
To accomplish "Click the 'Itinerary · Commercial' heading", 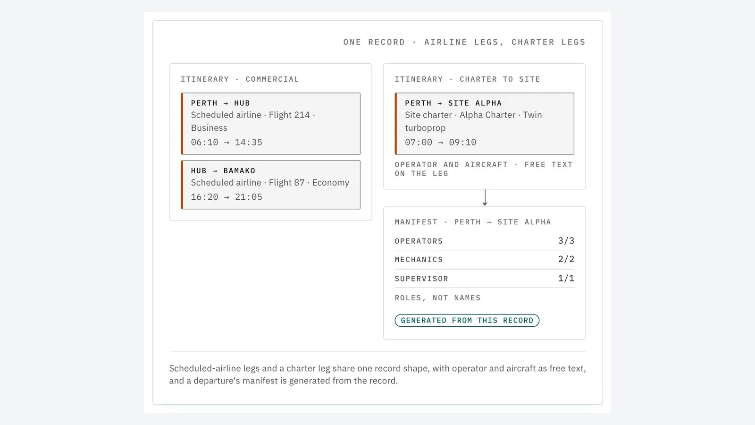I will click(240, 79).
